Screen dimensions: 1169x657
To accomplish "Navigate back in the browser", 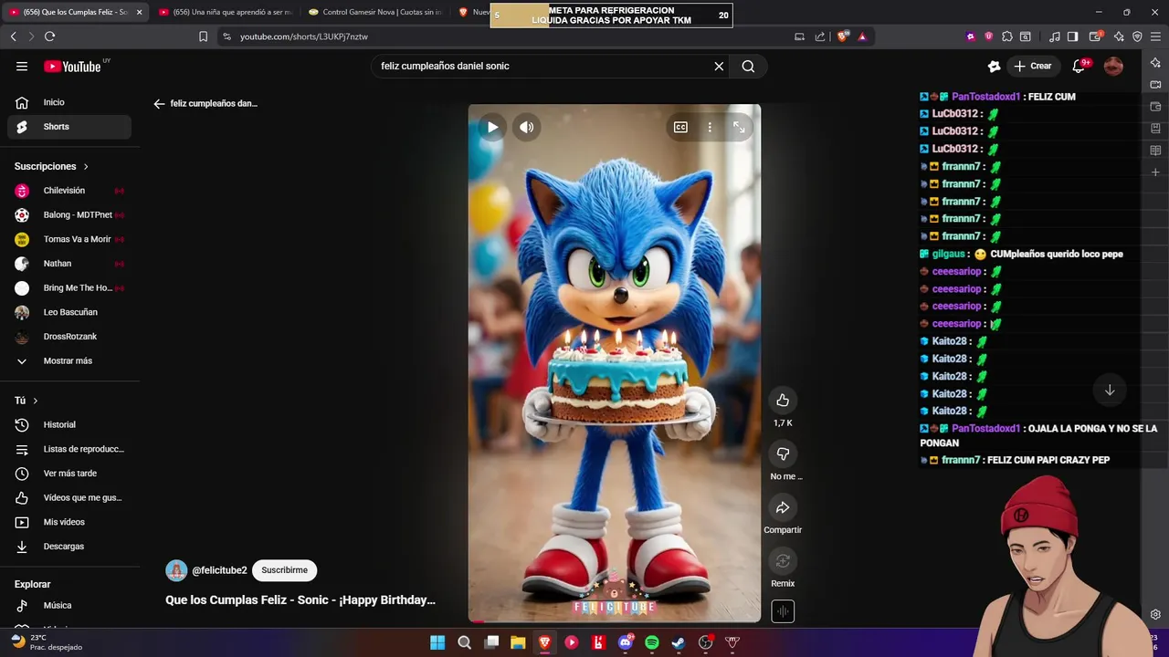I will [x=13, y=36].
